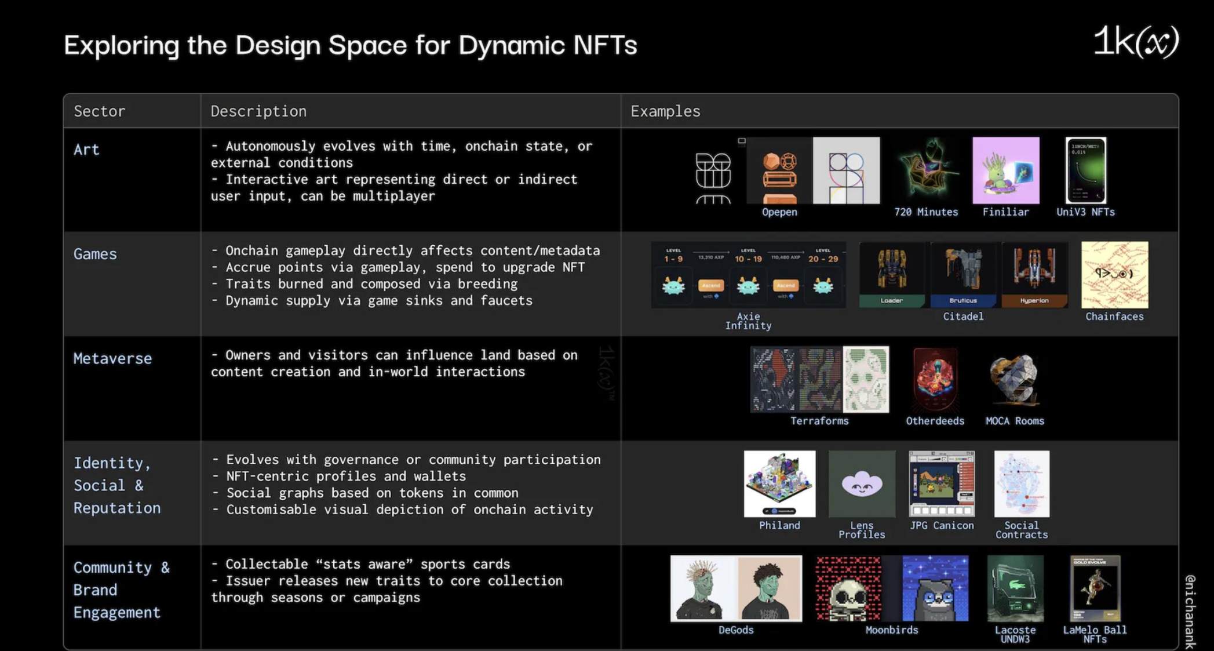Select the MOCA Rooms sculpture image
This screenshot has height=651, width=1214.
[1015, 379]
